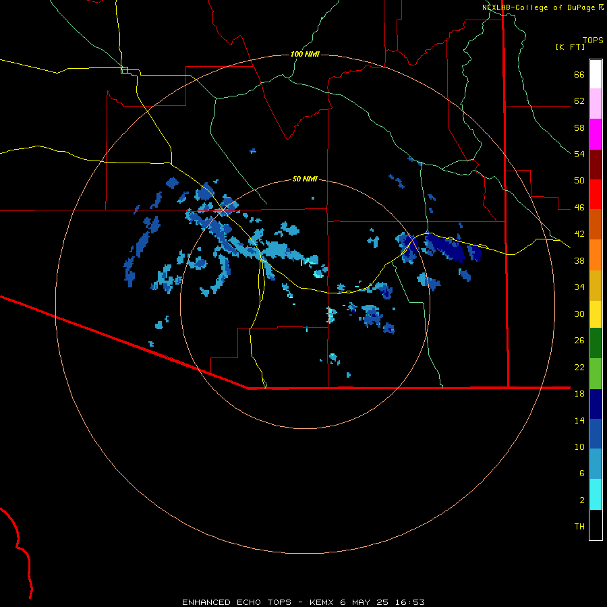Click legend value 22
This screenshot has width=607, height=607.
point(579,367)
